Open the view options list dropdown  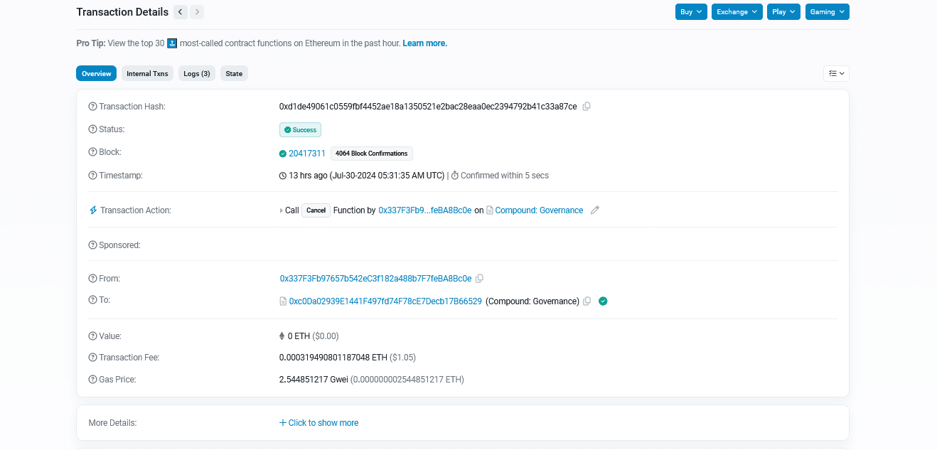(836, 73)
